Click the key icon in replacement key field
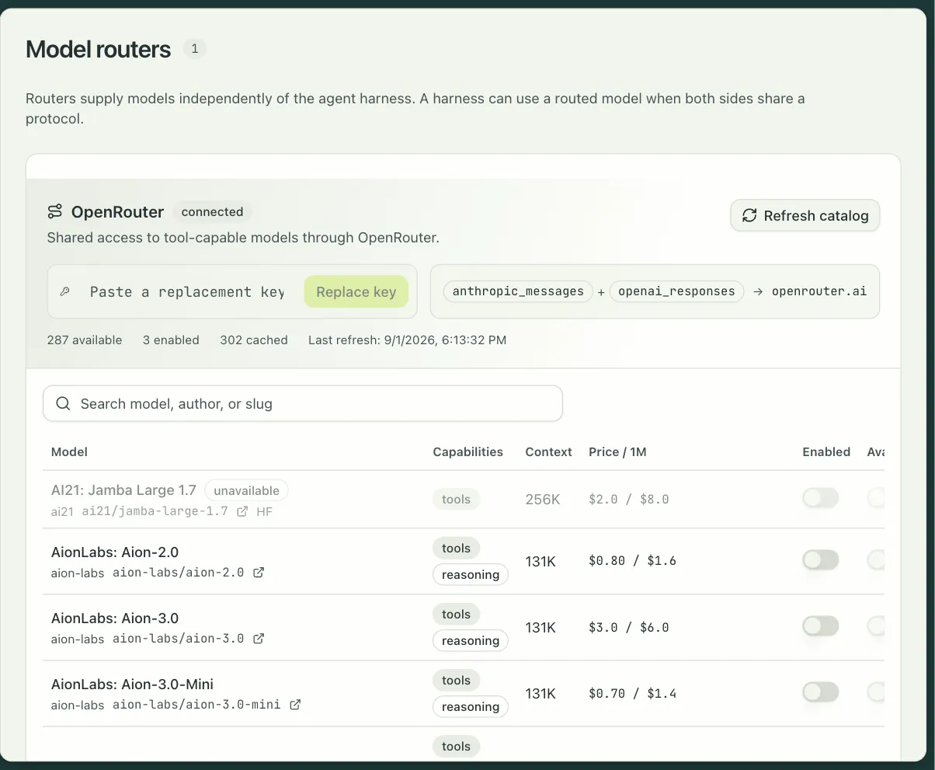The height and width of the screenshot is (770, 935). tap(65, 292)
